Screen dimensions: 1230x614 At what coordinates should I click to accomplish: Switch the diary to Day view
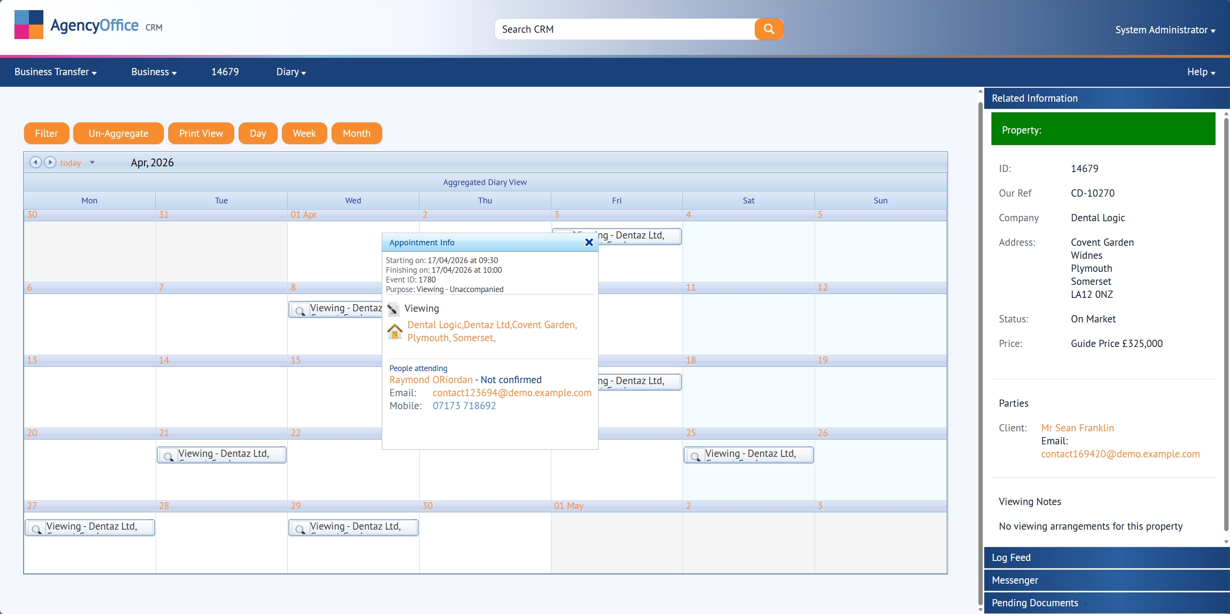[258, 133]
